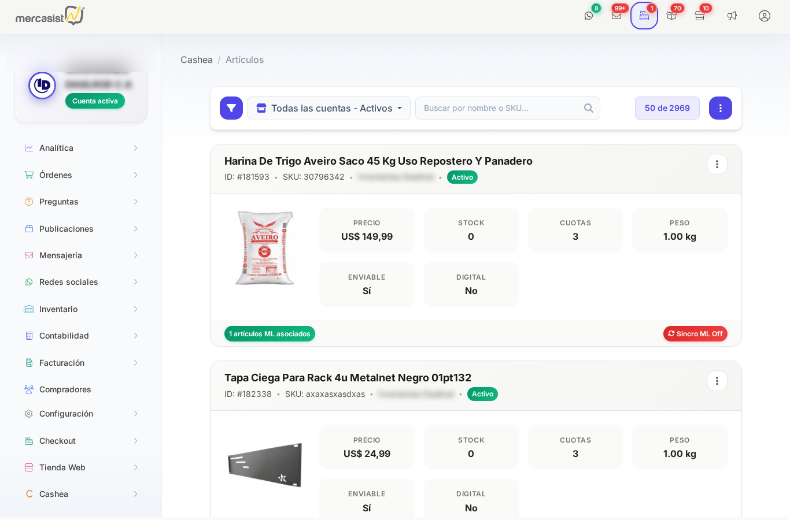Open Compradores in the sidebar
Image resolution: width=790 pixels, height=520 pixels.
[x=65, y=389]
